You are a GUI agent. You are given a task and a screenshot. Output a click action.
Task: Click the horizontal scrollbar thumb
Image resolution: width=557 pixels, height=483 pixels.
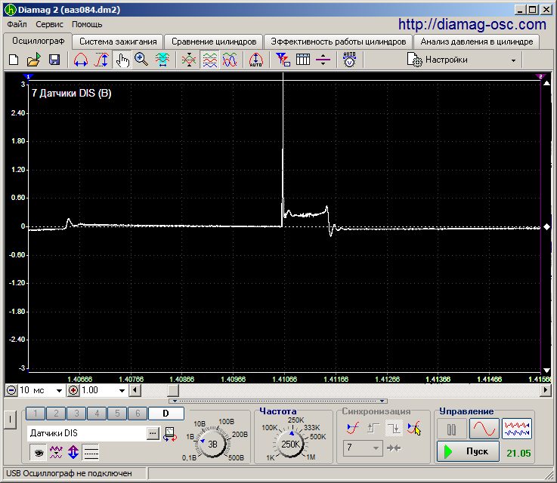[173, 390]
